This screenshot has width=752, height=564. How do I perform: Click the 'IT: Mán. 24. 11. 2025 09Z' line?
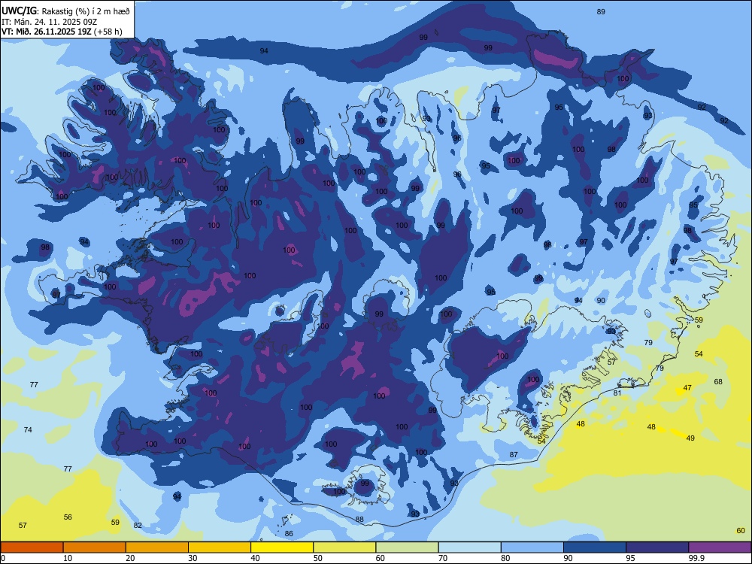[50, 22]
